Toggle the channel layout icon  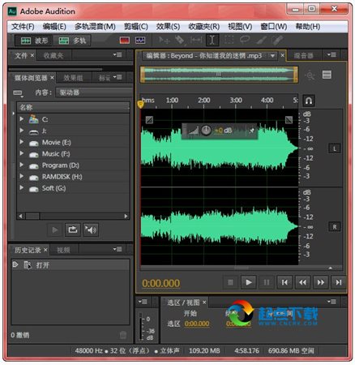click(x=327, y=75)
